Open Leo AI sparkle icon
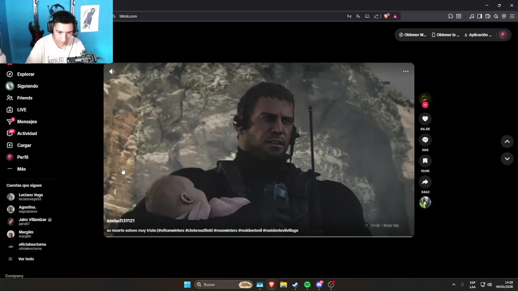518x291 pixels. tap(496, 16)
